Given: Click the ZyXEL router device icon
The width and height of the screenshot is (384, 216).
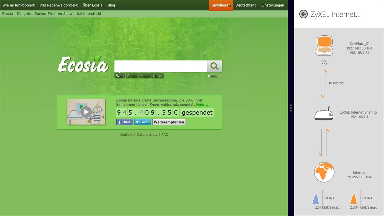Looking at the screenshot, I should click(324, 114).
